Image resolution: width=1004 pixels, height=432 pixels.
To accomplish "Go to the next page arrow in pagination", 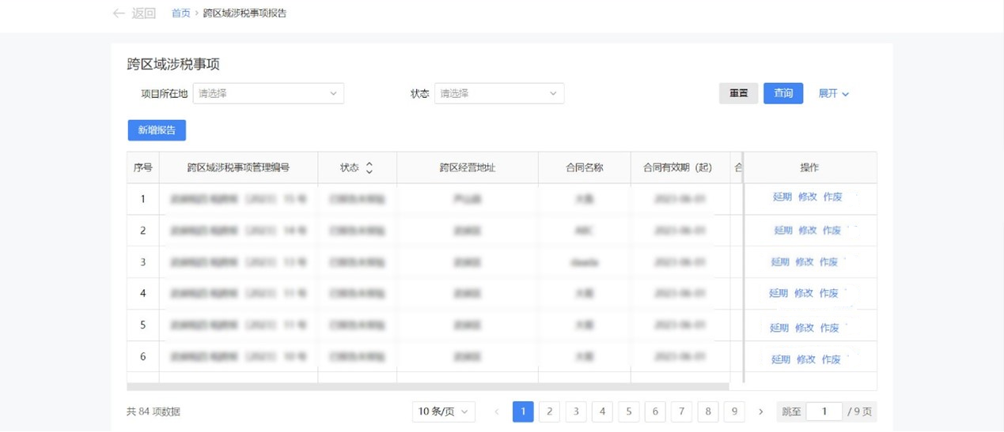I will pyautogui.click(x=761, y=411).
